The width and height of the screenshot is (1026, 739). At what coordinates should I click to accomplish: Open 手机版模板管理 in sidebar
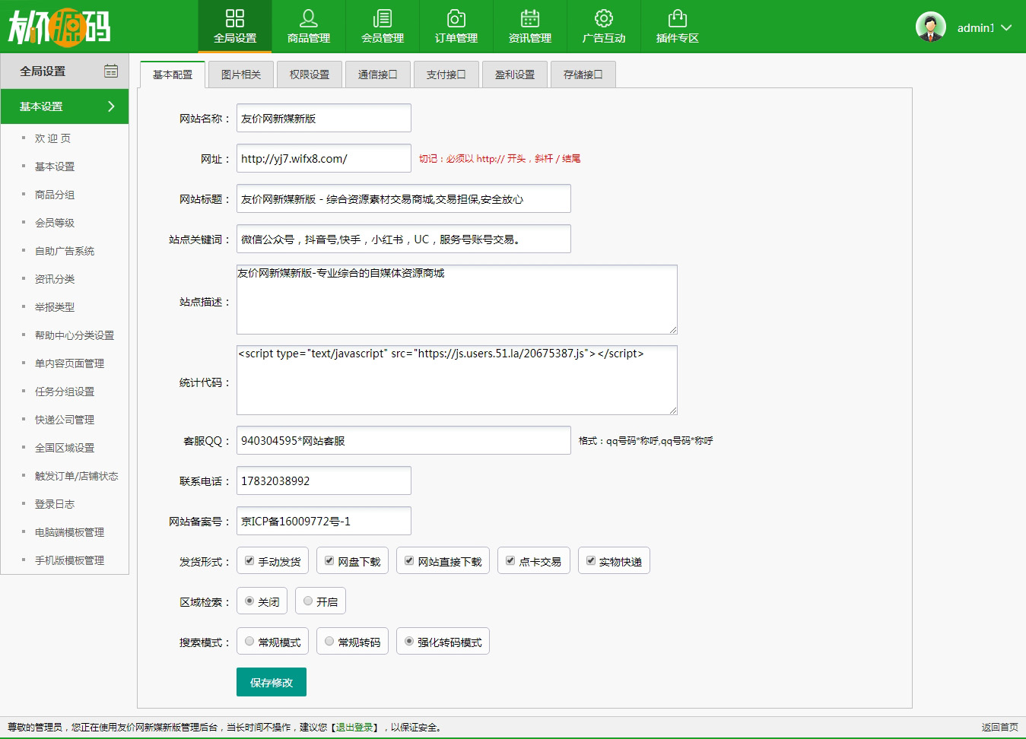point(69,560)
